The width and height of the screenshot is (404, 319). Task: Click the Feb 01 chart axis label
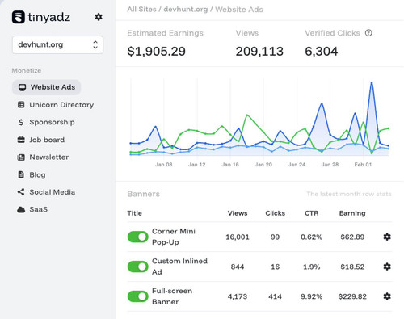[x=363, y=165]
